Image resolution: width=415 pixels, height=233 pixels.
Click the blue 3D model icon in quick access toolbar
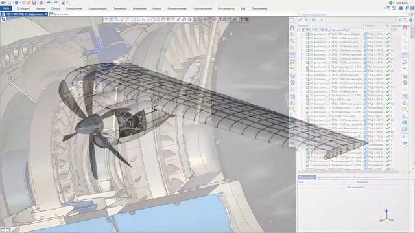[17, 3]
